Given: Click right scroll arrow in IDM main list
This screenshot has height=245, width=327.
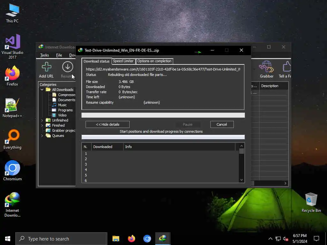Looking at the screenshot, I should [285, 183].
